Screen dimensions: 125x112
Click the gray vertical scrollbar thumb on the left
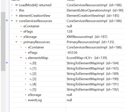point(3,42)
